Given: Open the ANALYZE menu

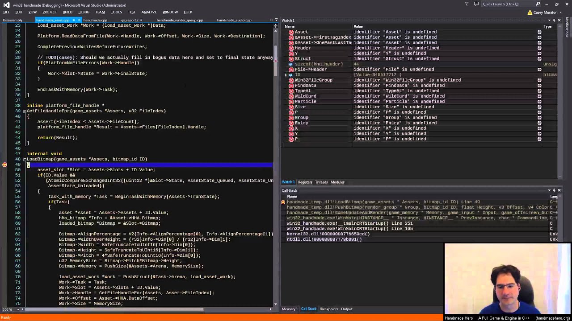Looking at the screenshot, I should [x=149, y=12].
